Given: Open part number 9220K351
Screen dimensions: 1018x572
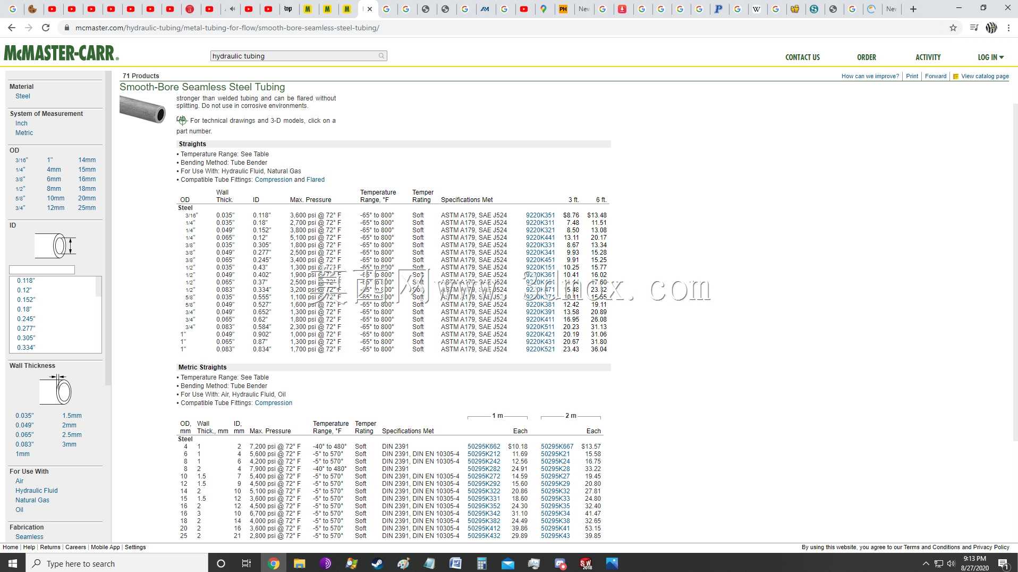Looking at the screenshot, I should (540, 215).
